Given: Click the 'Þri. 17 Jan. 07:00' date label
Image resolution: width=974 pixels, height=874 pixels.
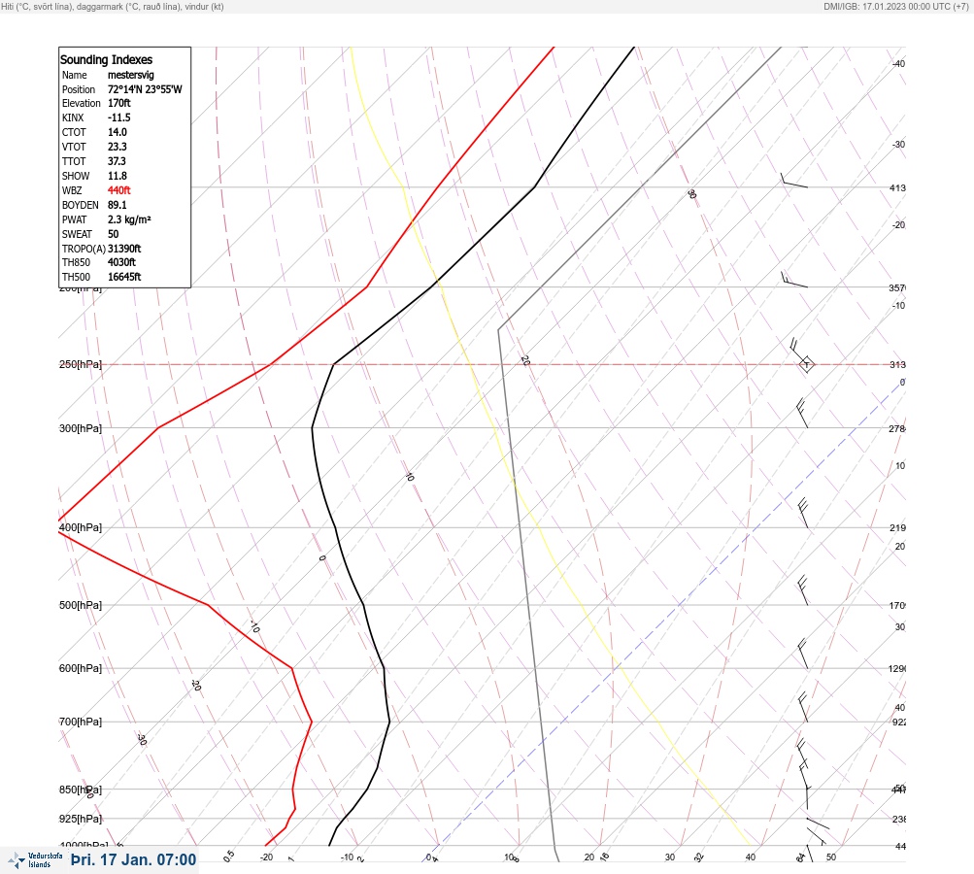Looking at the screenshot, I should pos(134,859).
